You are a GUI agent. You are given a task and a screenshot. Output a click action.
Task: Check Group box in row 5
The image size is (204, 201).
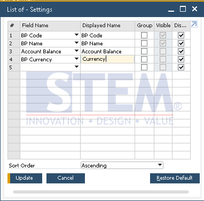[x=144, y=67]
